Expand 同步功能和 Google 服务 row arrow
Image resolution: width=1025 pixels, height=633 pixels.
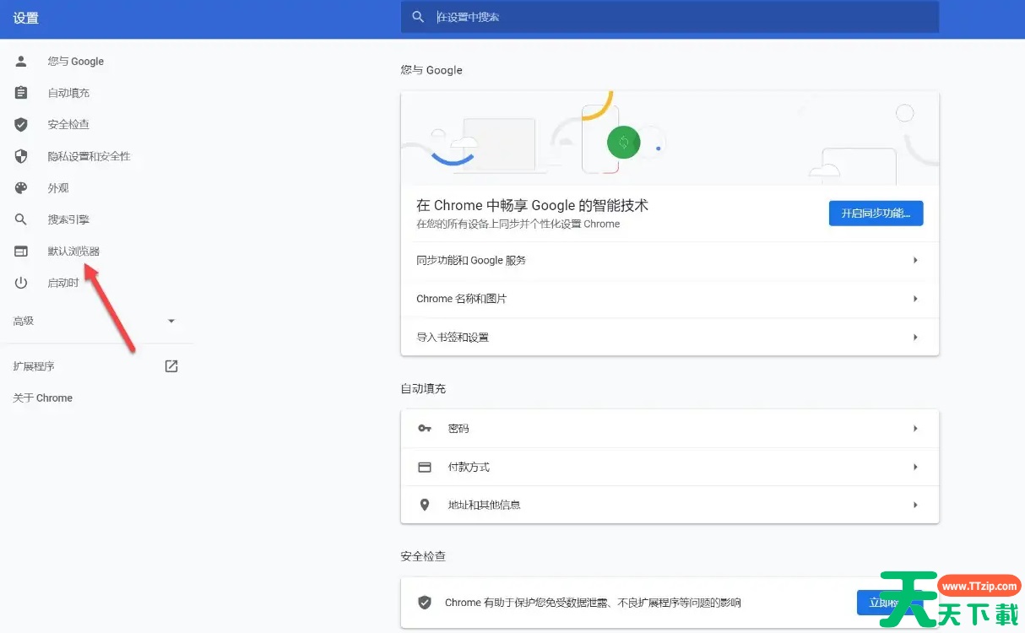pos(915,260)
